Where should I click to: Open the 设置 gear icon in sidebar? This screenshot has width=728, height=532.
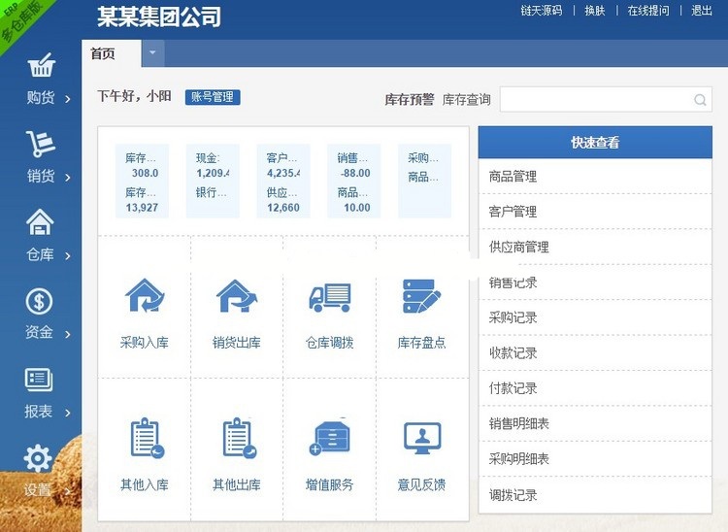point(38,458)
